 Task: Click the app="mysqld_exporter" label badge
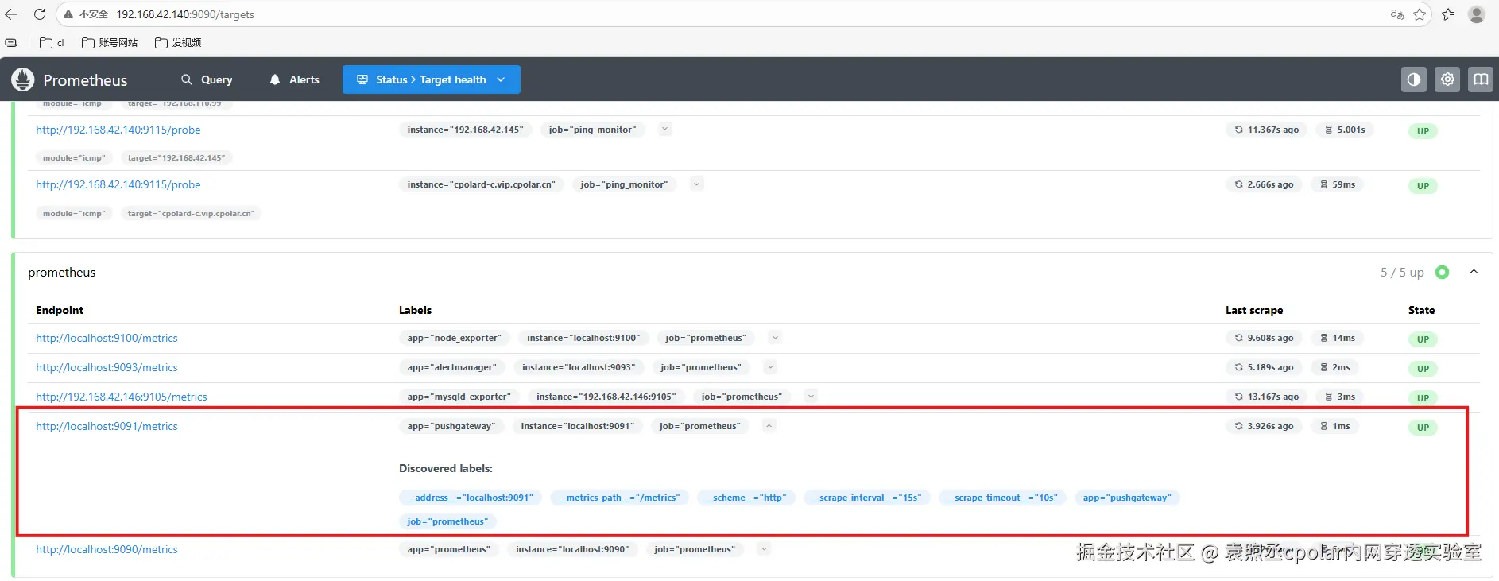click(x=459, y=397)
